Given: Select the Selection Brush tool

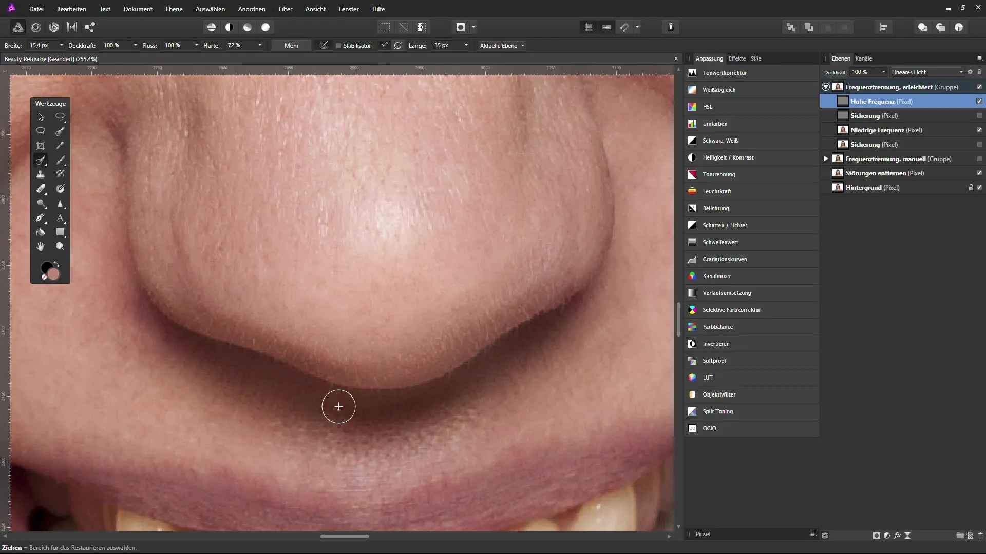Looking at the screenshot, I should pos(60,131).
